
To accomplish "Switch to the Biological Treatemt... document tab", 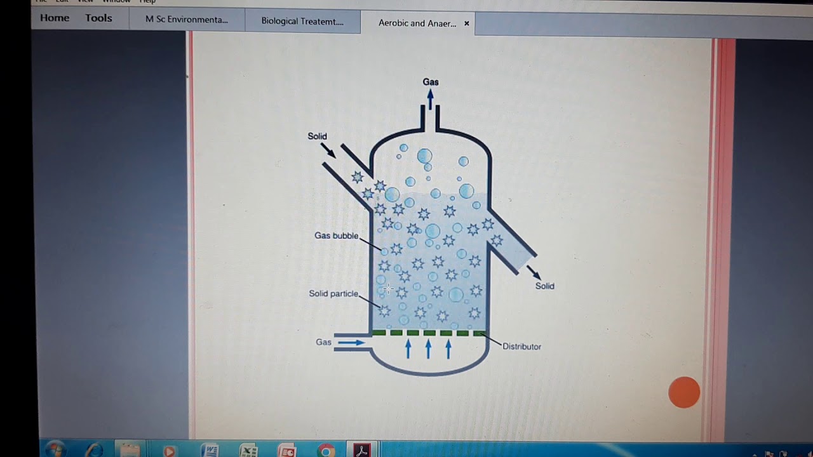I will [302, 21].
